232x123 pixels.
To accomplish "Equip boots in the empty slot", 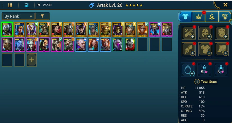I will pos(222,49).
